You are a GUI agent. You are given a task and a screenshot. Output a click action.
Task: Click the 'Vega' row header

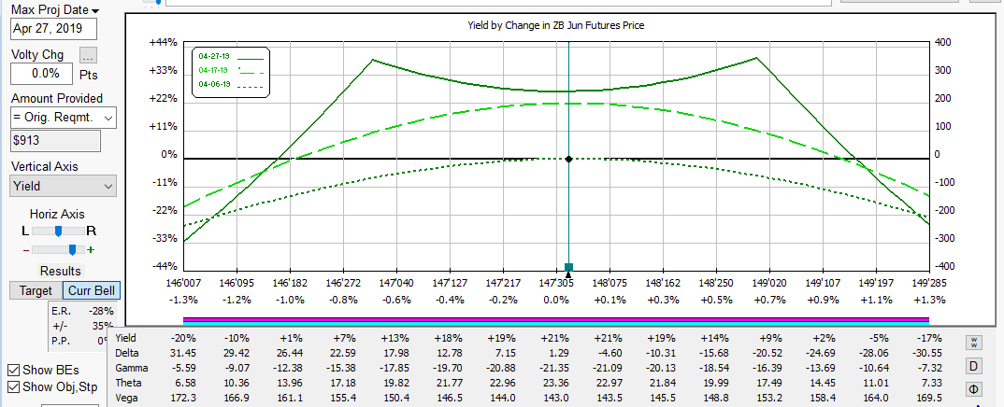click(x=126, y=399)
